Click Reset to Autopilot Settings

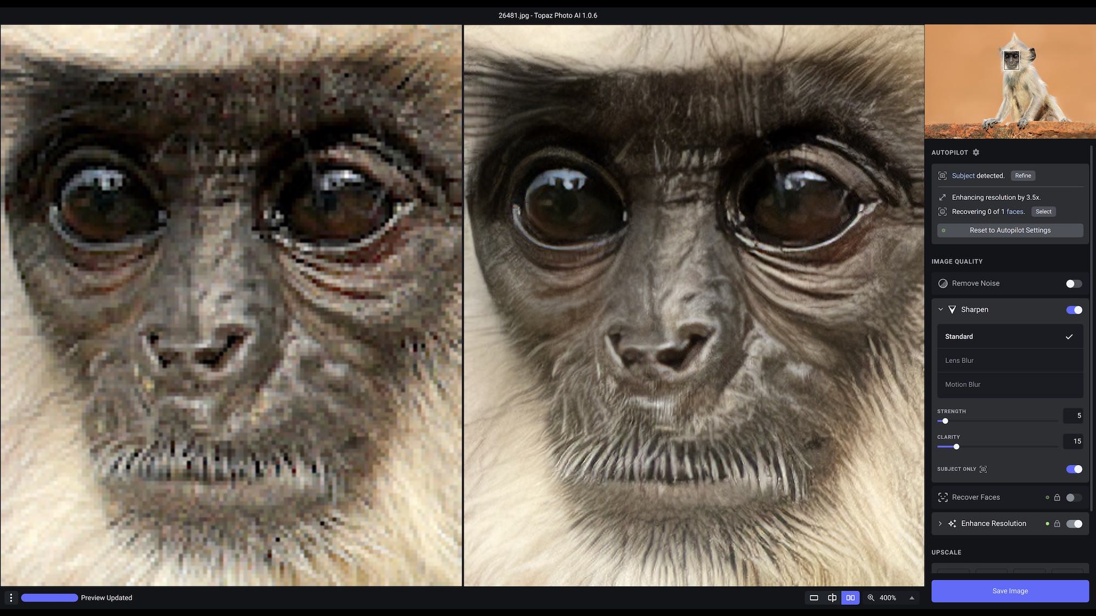(x=1009, y=231)
